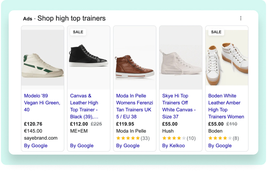Open the Modelo '89 Vegan Hi Green link

[x=42, y=103]
